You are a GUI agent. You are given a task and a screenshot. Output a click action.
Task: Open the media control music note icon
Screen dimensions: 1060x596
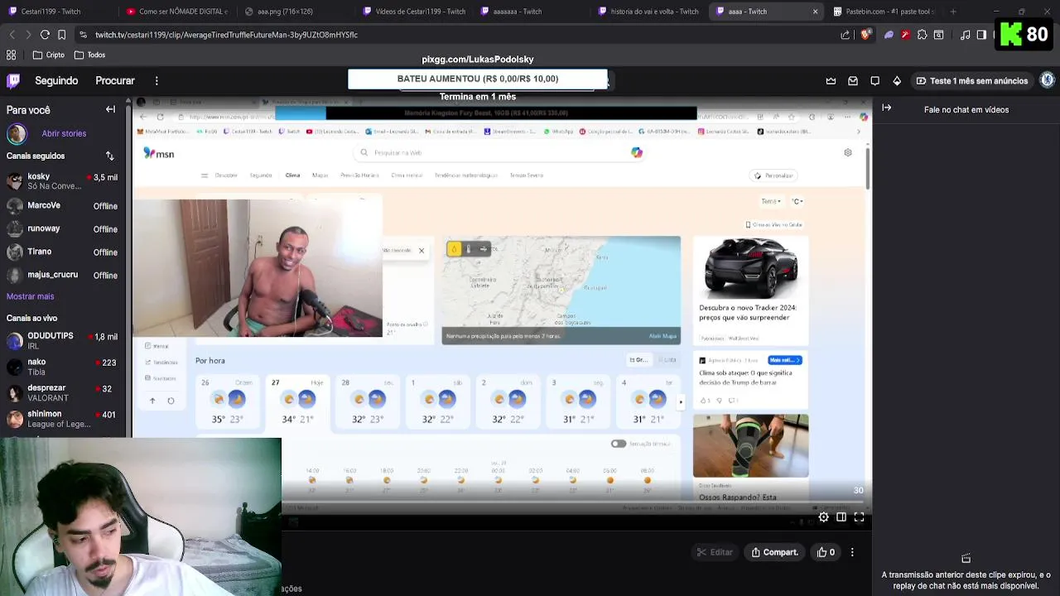[x=965, y=35]
